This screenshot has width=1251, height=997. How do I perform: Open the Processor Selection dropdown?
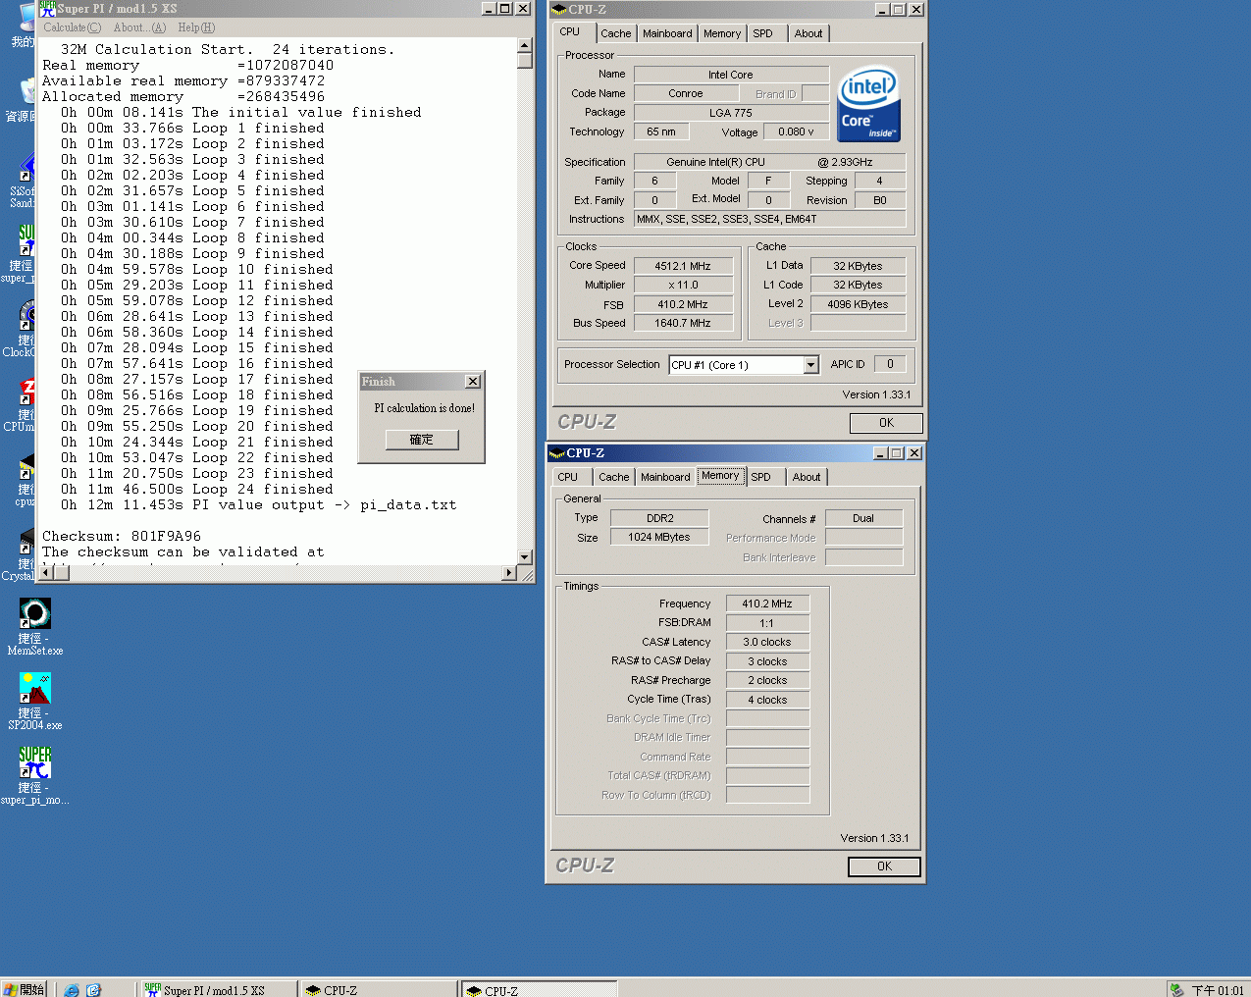[810, 364]
